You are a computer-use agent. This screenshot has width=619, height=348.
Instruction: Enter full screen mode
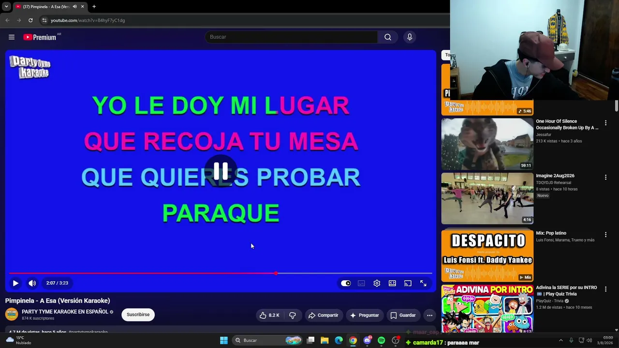pyautogui.click(x=423, y=283)
